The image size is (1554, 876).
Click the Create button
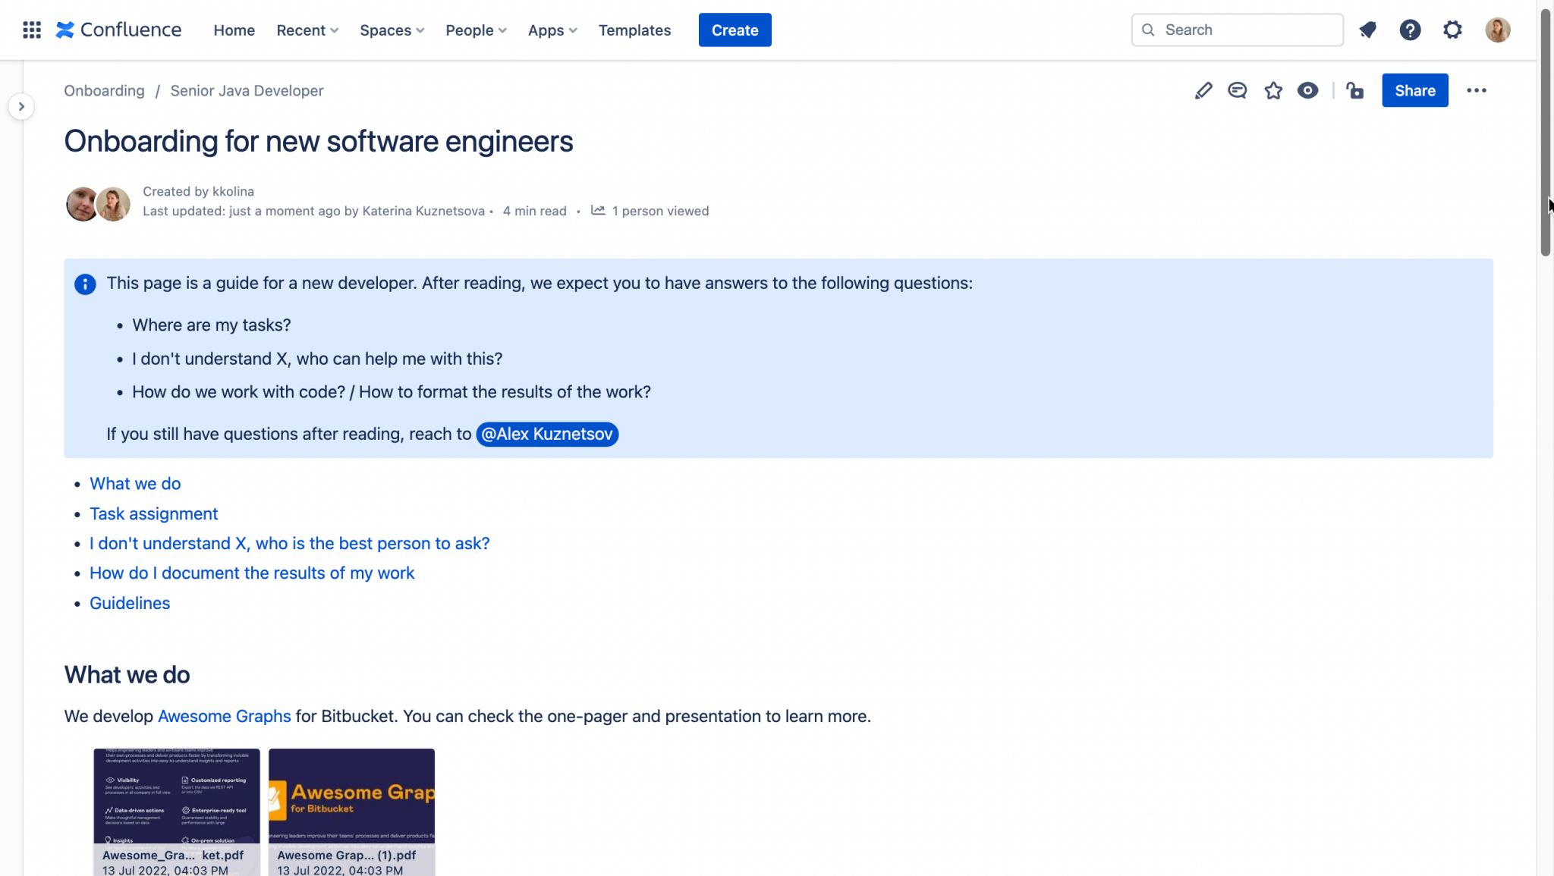(734, 30)
